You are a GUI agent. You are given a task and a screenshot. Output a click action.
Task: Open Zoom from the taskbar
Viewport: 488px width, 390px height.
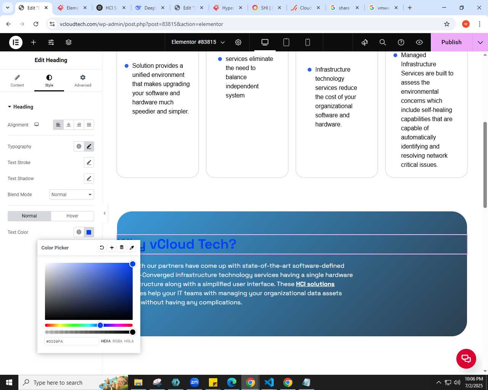click(194, 382)
